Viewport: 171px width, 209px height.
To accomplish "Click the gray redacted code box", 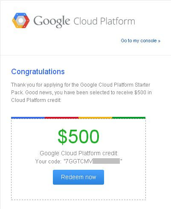I will point(106,161).
